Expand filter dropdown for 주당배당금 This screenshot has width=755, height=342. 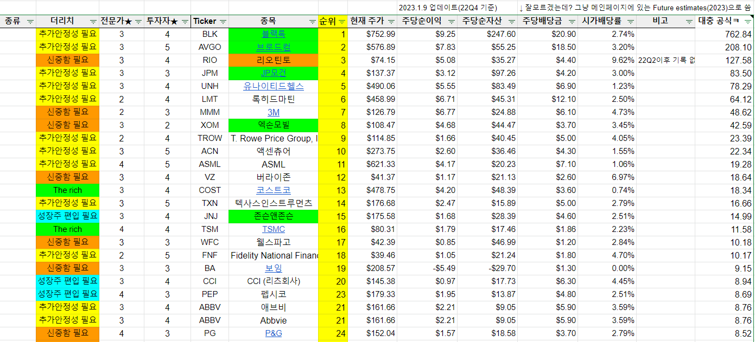pyautogui.click(x=571, y=21)
